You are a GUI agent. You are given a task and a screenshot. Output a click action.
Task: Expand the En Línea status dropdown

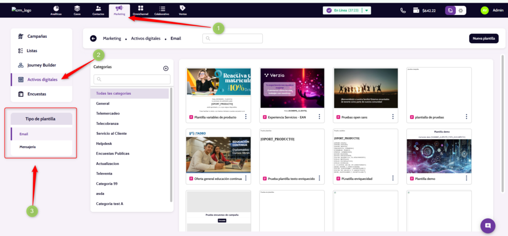[367, 10]
